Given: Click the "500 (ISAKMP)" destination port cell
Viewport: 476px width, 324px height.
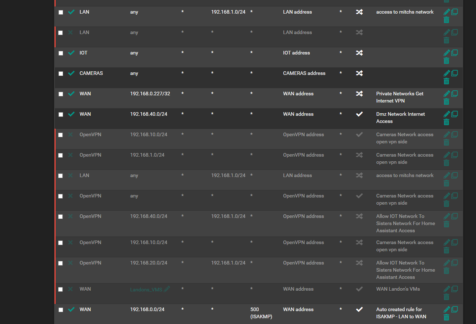Looking at the screenshot, I should [261, 313].
